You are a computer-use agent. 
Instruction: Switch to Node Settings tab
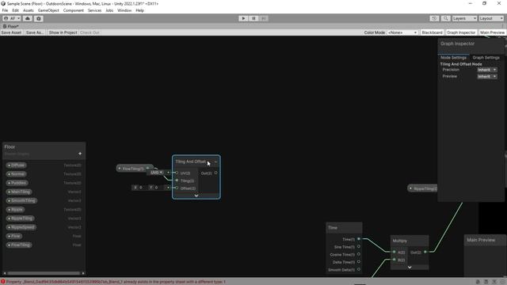pyautogui.click(x=453, y=58)
